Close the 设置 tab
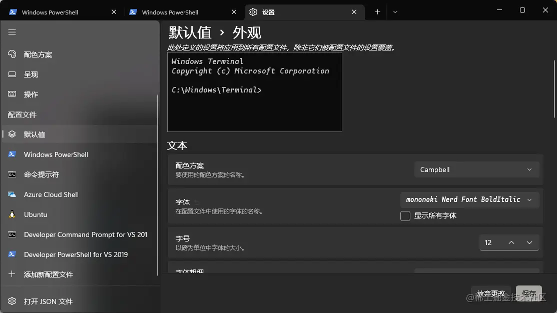 354,12
